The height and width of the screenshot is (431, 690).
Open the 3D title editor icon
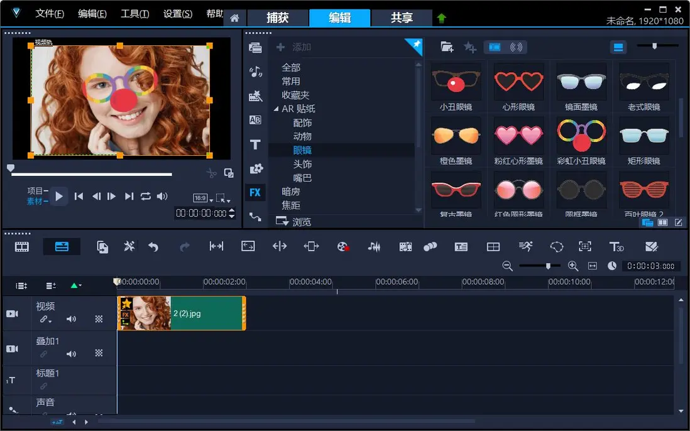616,247
